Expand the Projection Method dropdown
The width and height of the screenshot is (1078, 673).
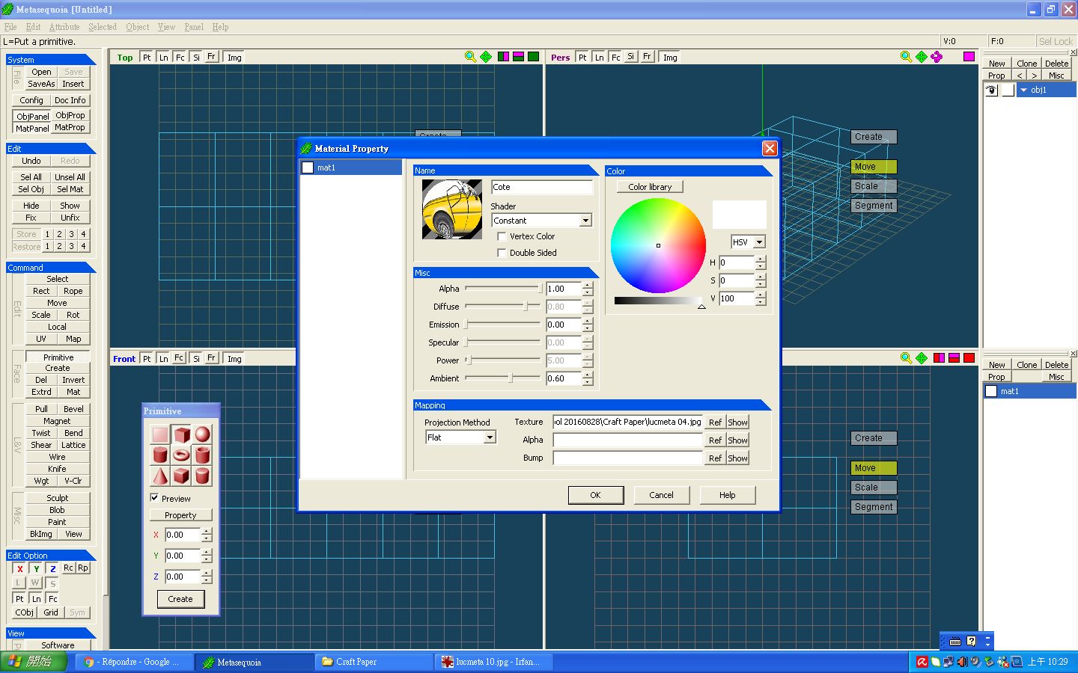coord(490,437)
